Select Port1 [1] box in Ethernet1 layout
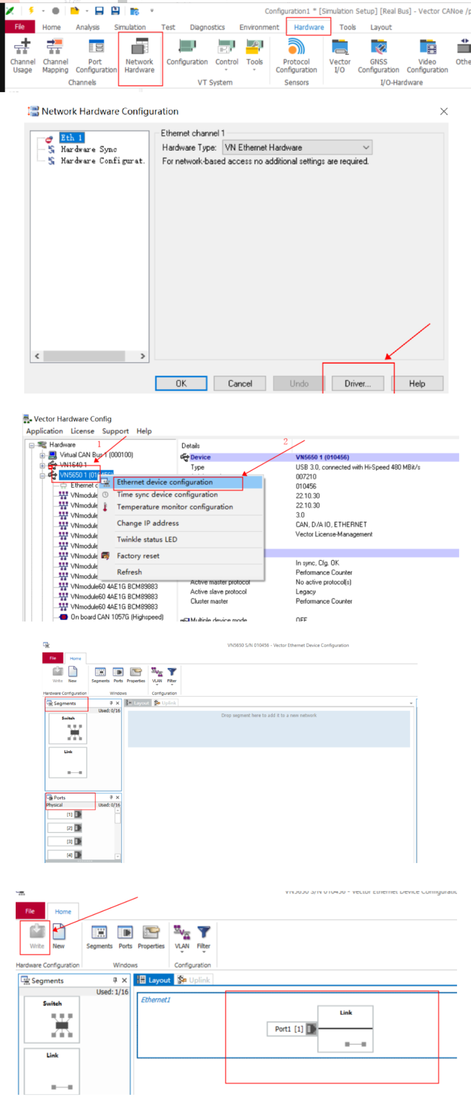 click(x=291, y=1029)
